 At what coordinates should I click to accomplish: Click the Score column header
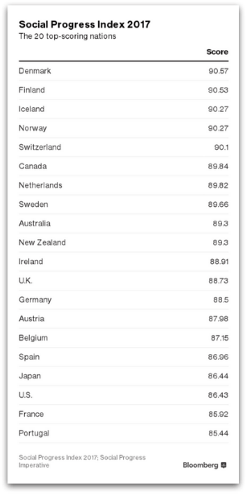pos(217,52)
